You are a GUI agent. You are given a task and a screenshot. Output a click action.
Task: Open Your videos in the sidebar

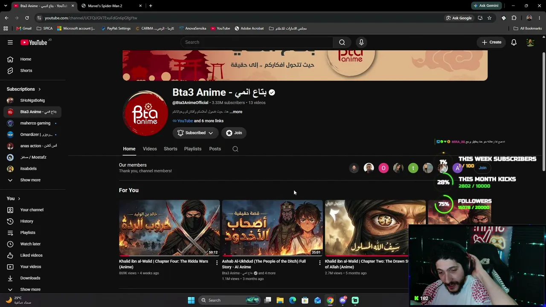30,267
